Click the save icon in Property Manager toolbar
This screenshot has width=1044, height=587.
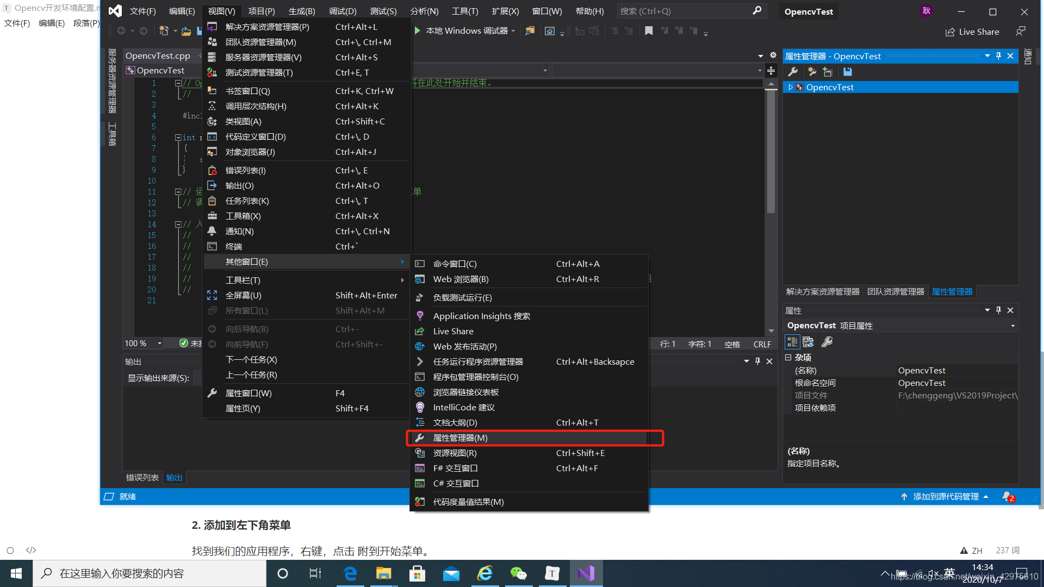[x=847, y=72]
